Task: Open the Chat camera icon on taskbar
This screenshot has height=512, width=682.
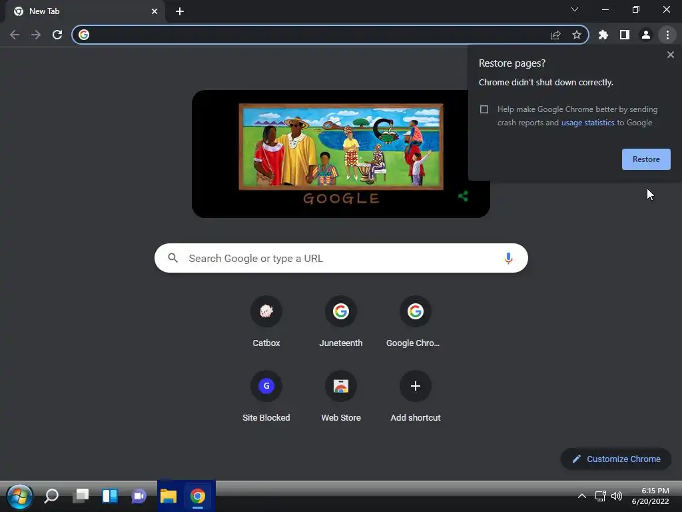Action: (139, 496)
